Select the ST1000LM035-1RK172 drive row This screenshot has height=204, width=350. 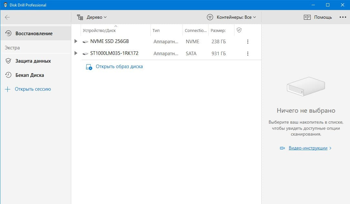click(114, 54)
